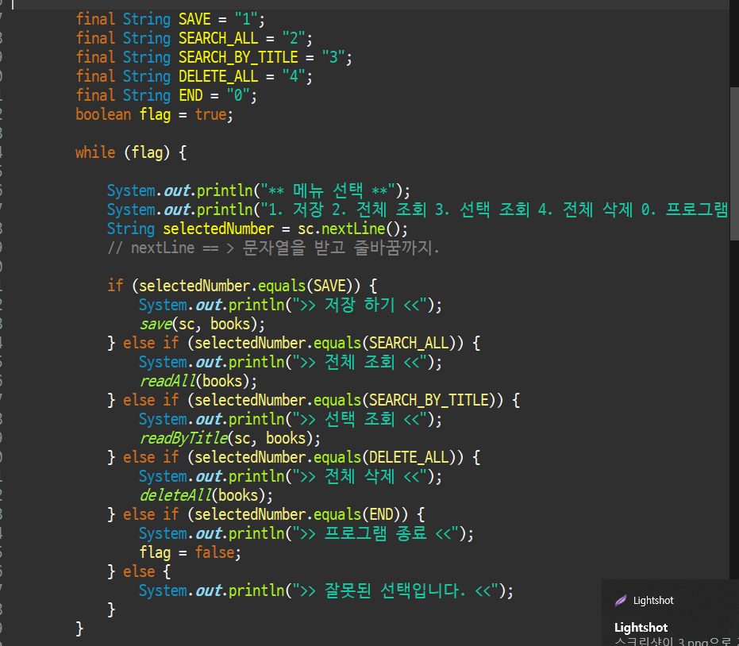Click the Lightshot feather icon in notification
The width and height of the screenshot is (739, 646).
[x=621, y=600]
